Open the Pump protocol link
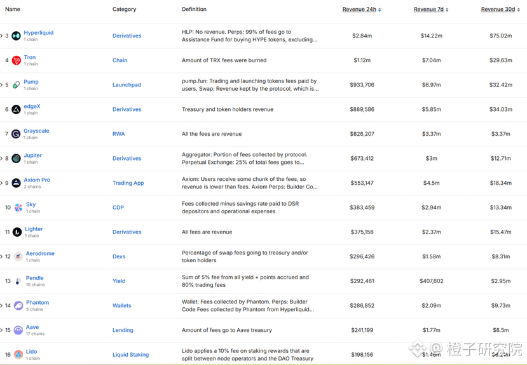The width and height of the screenshot is (527, 365). point(31,81)
